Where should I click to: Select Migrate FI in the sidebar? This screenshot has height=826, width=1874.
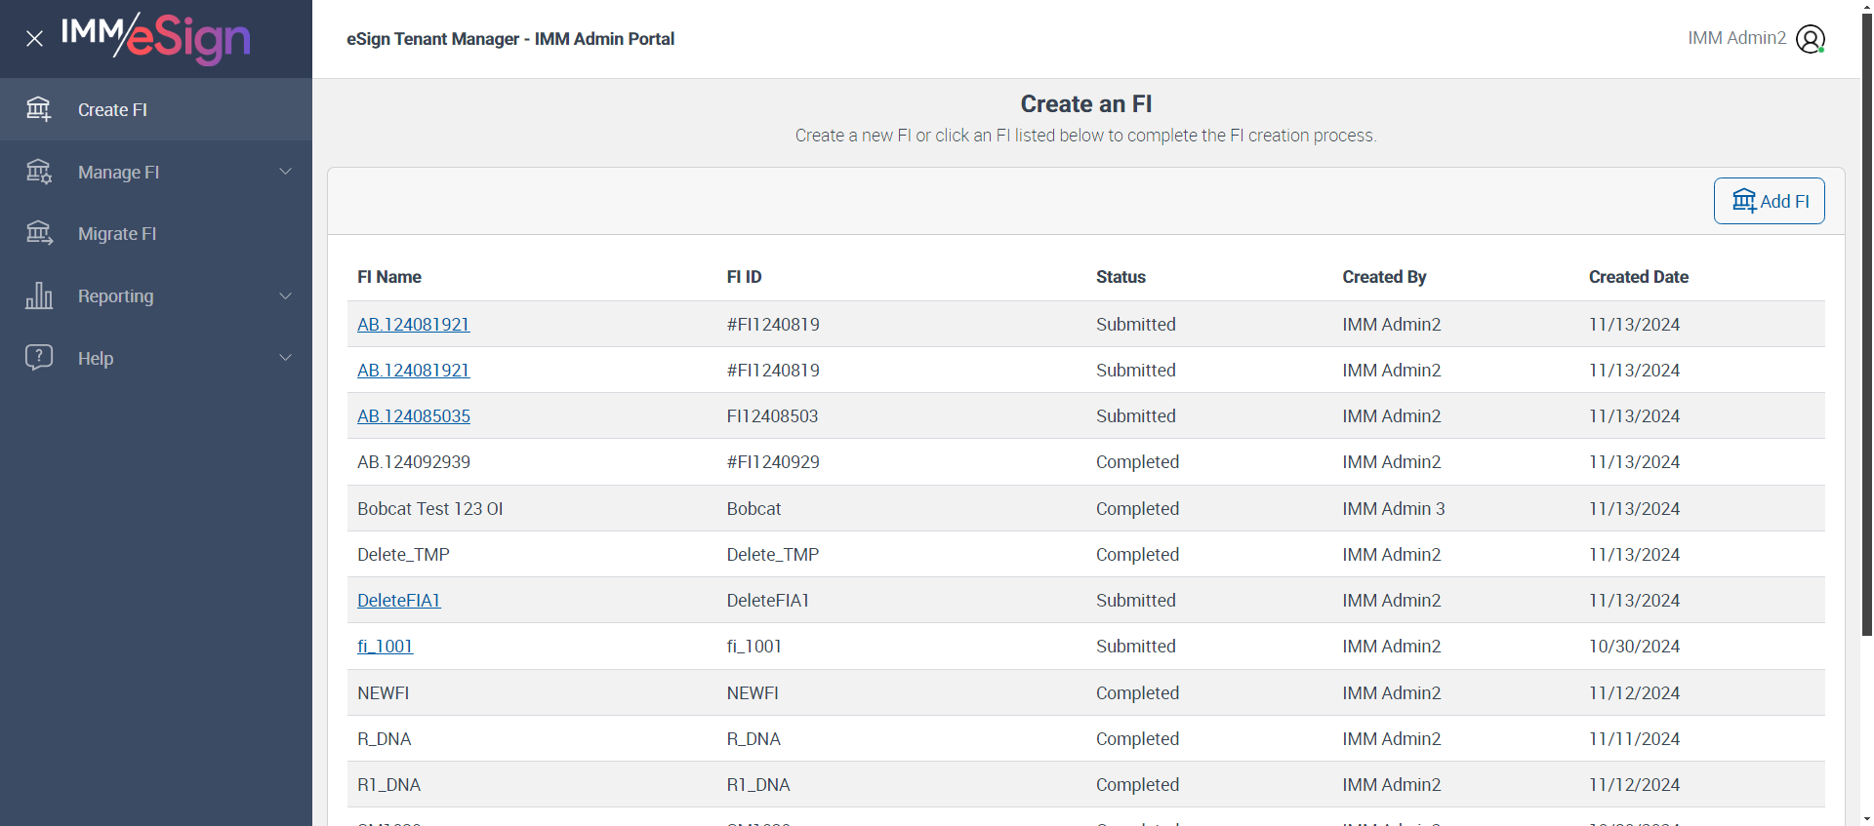117,234
